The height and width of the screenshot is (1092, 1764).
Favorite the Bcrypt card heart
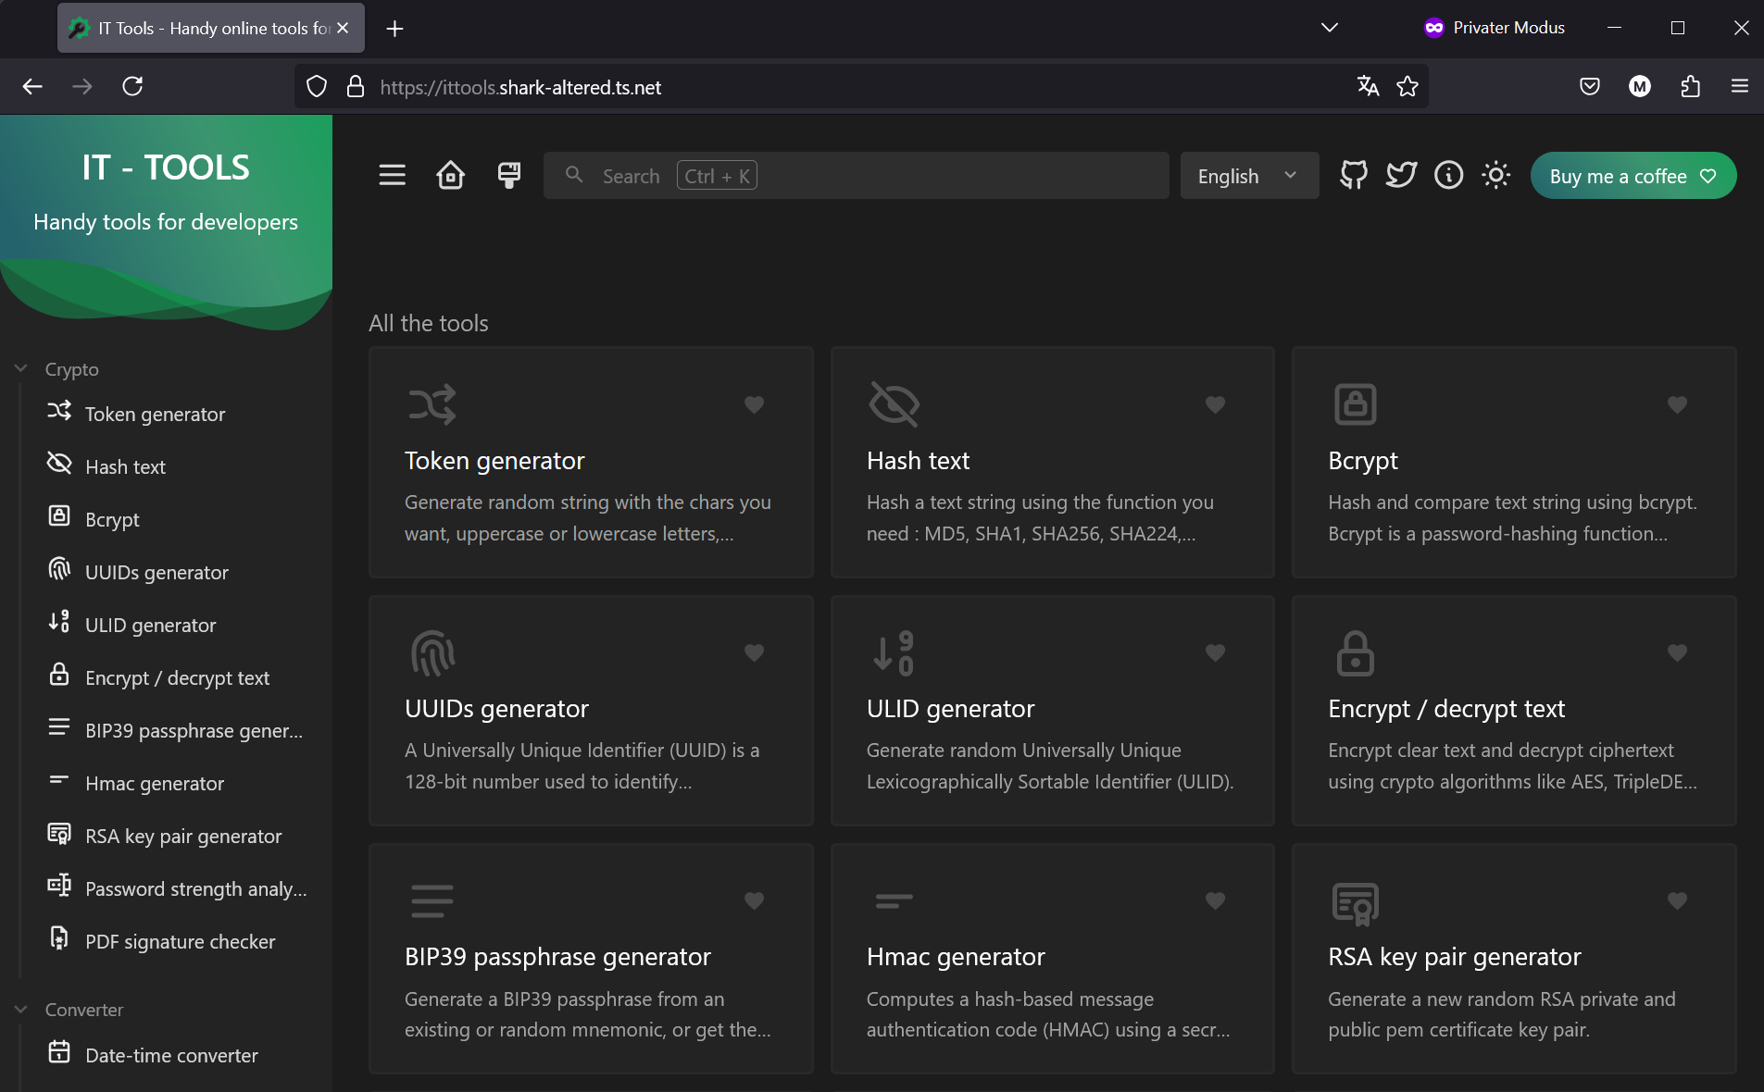[1676, 404]
